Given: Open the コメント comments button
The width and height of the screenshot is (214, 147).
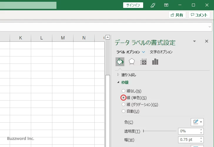Looking at the screenshot, I should point(199,15).
